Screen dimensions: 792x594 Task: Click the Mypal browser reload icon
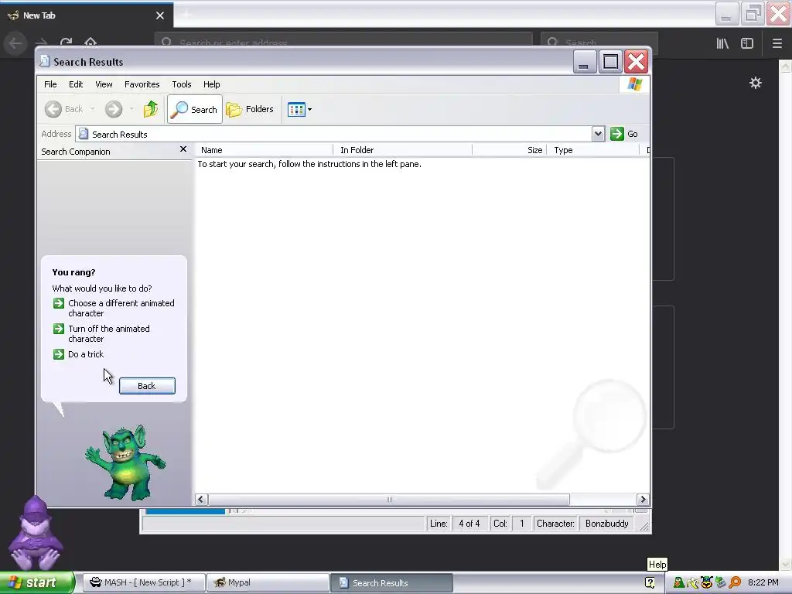pyautogui.click(x=66, y=43)
